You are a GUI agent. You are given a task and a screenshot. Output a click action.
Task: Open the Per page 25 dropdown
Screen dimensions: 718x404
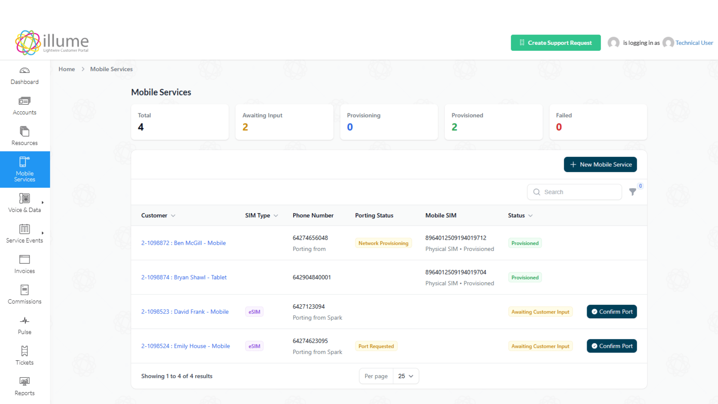pos(405,376)
